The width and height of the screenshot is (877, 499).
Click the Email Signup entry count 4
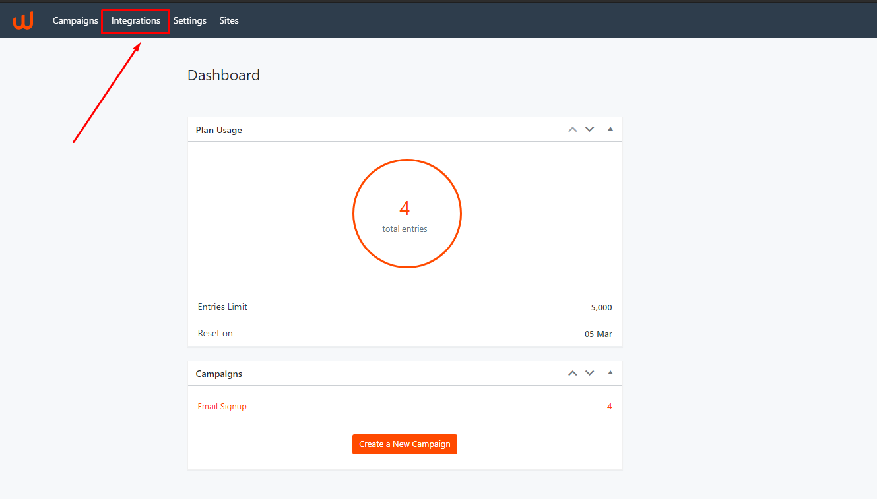tap(609, 407)
